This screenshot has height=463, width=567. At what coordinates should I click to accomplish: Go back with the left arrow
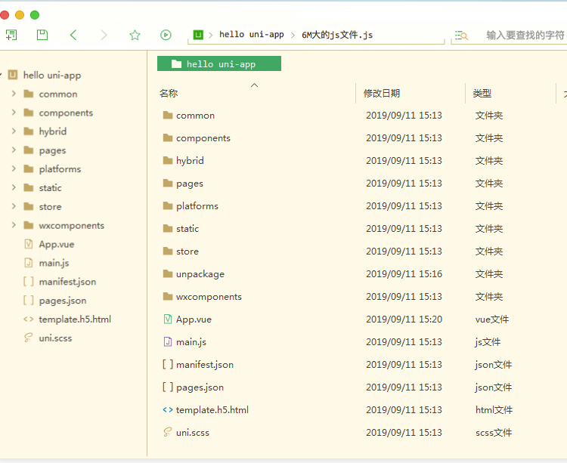[x=73, y=35]
